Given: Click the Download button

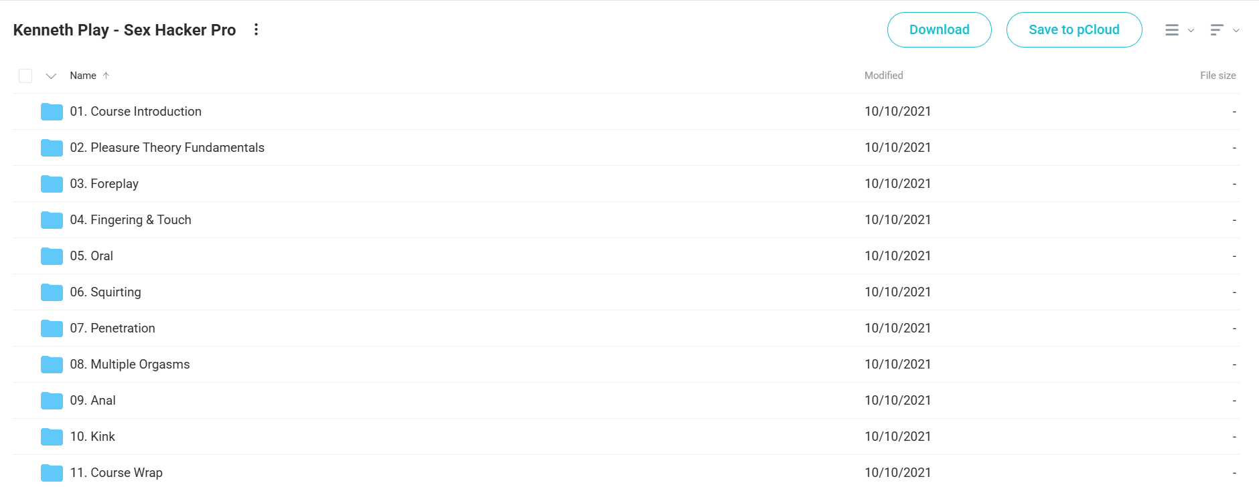Looking at the screenshot, I should pos(939,29).
